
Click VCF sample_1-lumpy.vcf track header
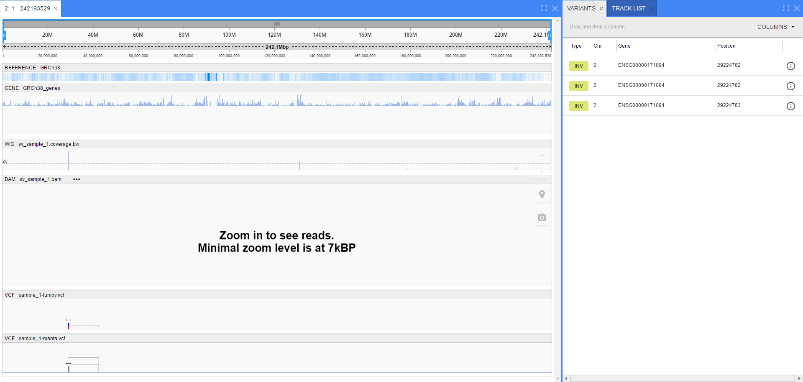(x=277, y=295)
